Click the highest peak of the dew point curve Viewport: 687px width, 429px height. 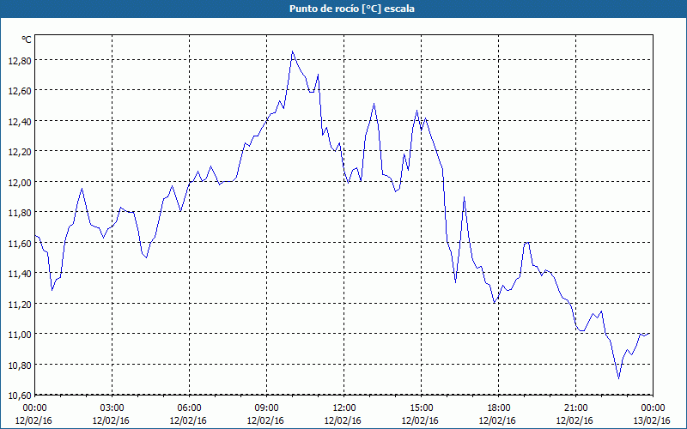292,51
